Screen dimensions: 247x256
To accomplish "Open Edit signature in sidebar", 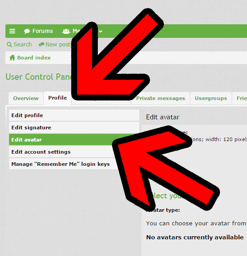I will (74, 128).
